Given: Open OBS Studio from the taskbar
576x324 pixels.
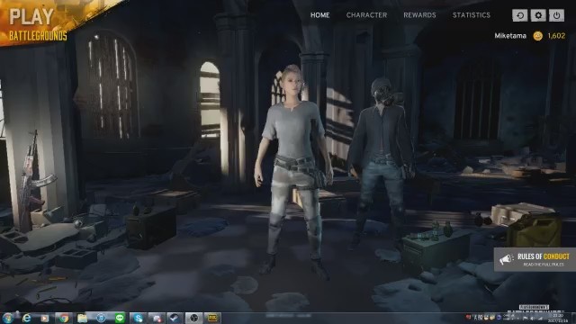Looking at the screenshot, I should pyautogui.click(x=193, y=318).
